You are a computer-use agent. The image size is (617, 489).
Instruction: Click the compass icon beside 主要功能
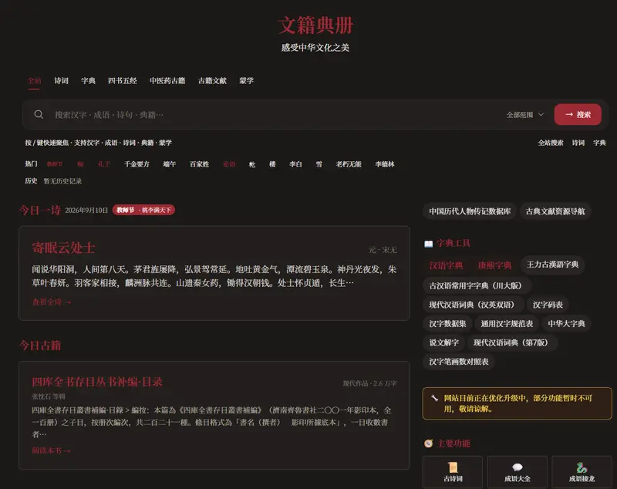tap(429, 443)
